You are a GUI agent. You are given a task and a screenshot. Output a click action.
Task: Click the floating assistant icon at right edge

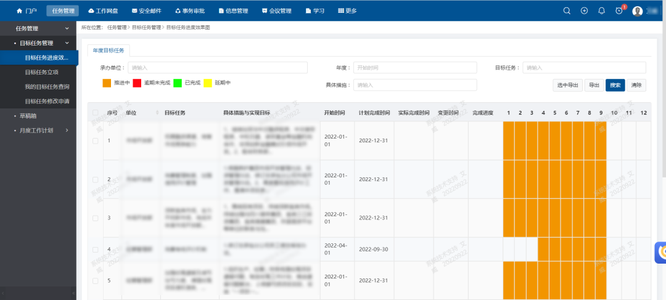pyautogui.click(x=660, y=251)
